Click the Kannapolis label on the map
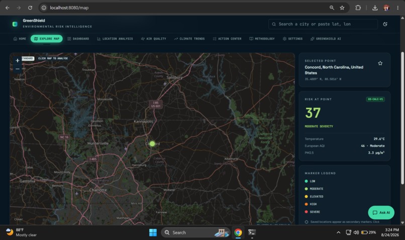Screen dimensions: 405x240 pyautogui.click(x=143, y=121)
